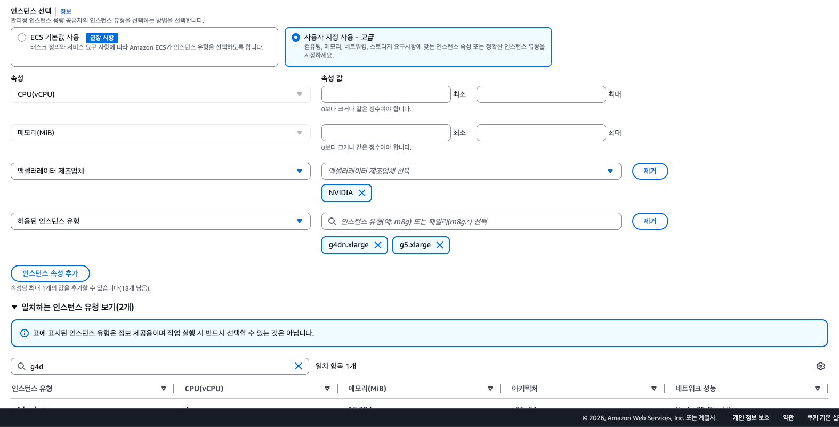
Task: Open the 허용된 인스턴스 유형 attribute dropdown
Action: coord(160,221)
